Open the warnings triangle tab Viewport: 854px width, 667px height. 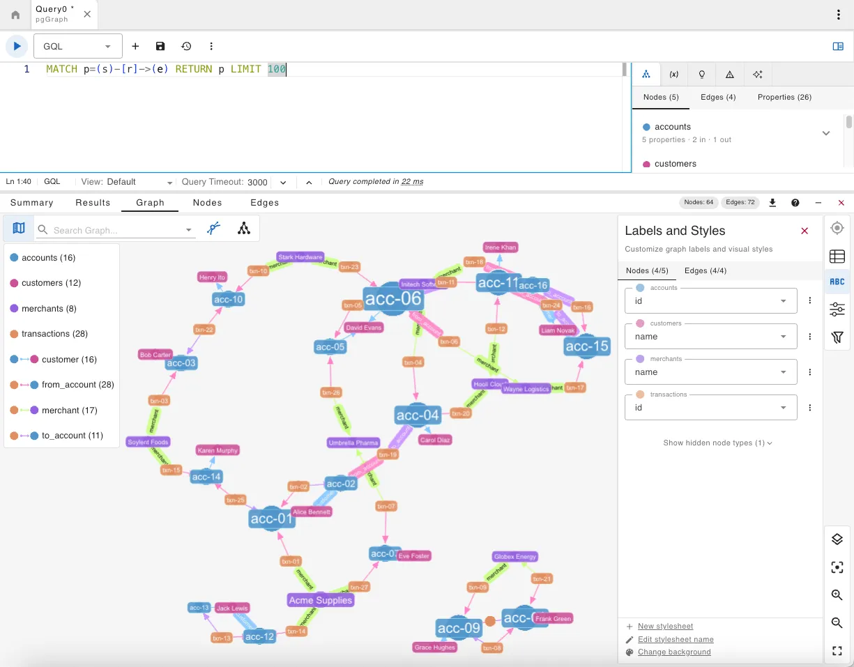pos(729,74)
